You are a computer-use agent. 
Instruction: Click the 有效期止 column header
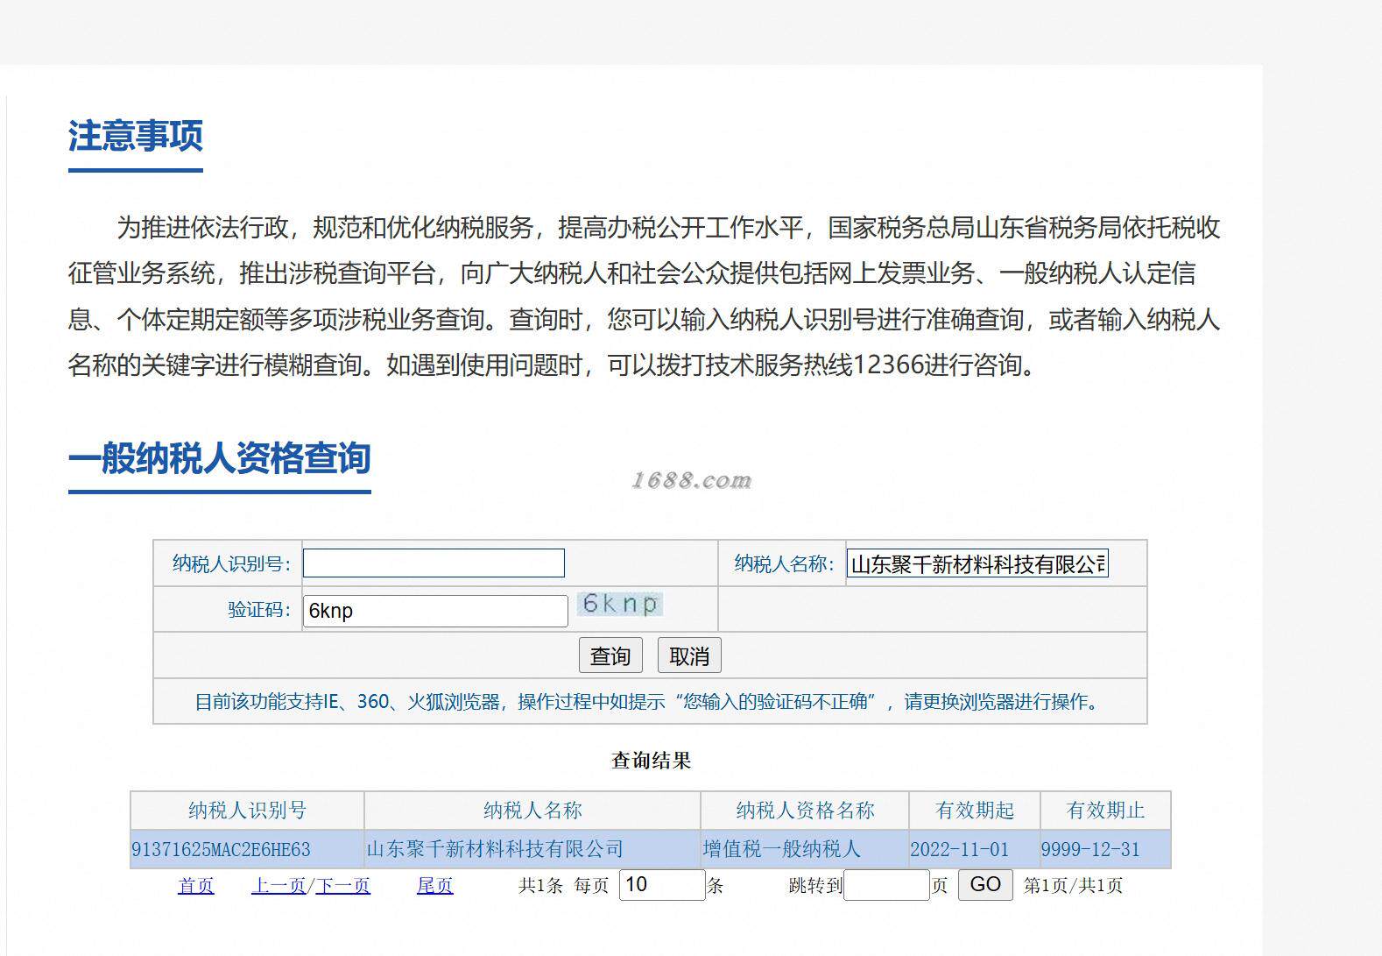pos(1105,811)
